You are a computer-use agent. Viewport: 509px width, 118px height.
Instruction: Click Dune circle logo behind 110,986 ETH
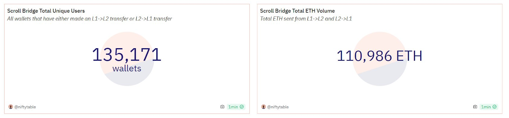click(x=380, y=59)
